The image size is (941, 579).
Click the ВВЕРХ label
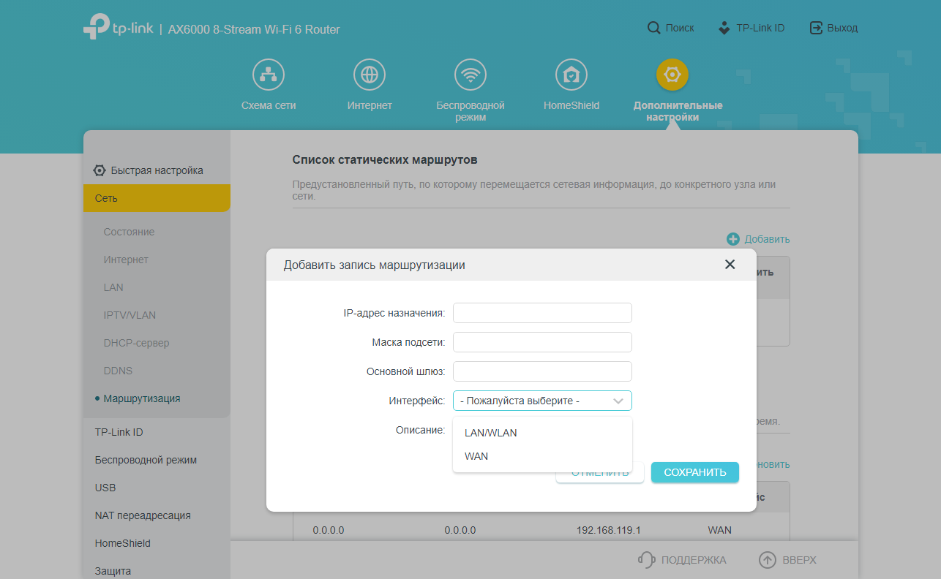(x=799, y=560)
